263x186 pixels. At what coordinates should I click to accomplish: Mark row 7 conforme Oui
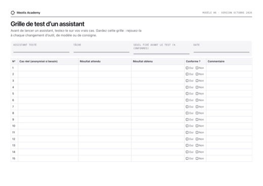coord(187,107)
